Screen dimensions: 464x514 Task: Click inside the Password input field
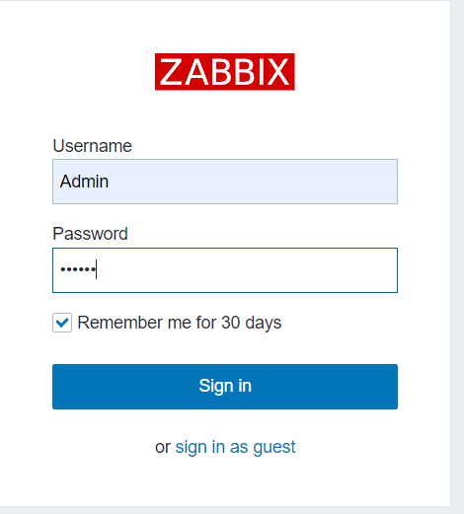point(225,270)
